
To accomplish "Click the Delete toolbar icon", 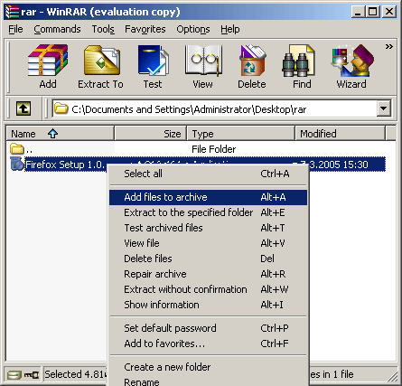I will click(x=252, y=61).
